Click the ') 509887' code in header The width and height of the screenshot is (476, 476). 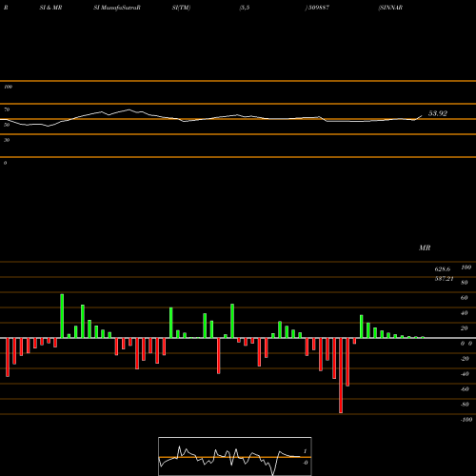(317, 8)
